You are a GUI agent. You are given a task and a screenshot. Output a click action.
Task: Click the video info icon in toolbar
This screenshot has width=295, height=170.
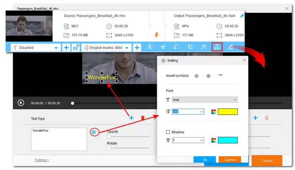coord(150,48)
